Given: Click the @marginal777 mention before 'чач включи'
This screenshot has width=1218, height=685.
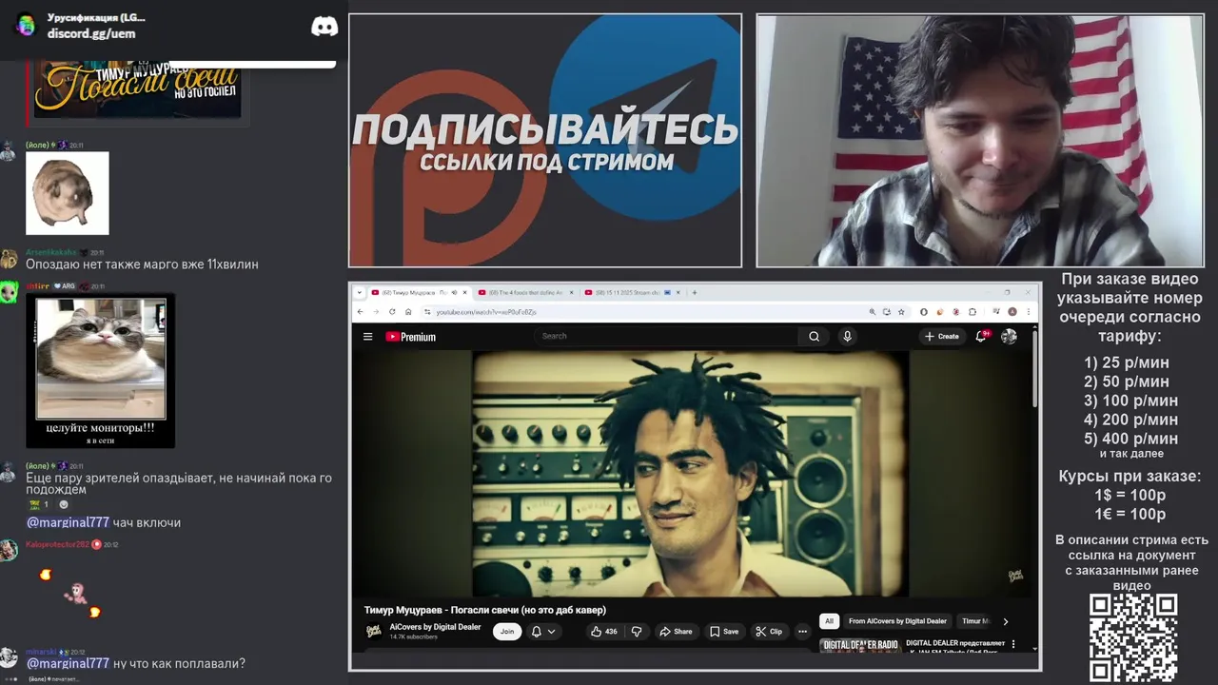Looking at the screenshot, I should coord(68,522).
